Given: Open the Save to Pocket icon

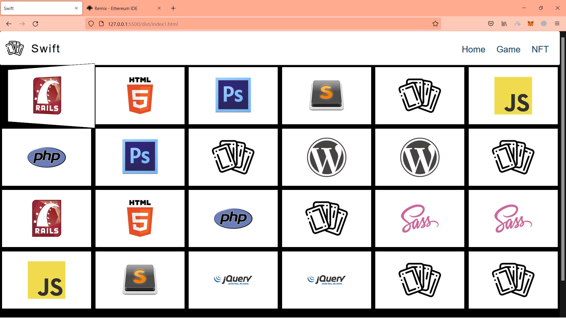Looking at the screenshot, I should pos(491,24).
